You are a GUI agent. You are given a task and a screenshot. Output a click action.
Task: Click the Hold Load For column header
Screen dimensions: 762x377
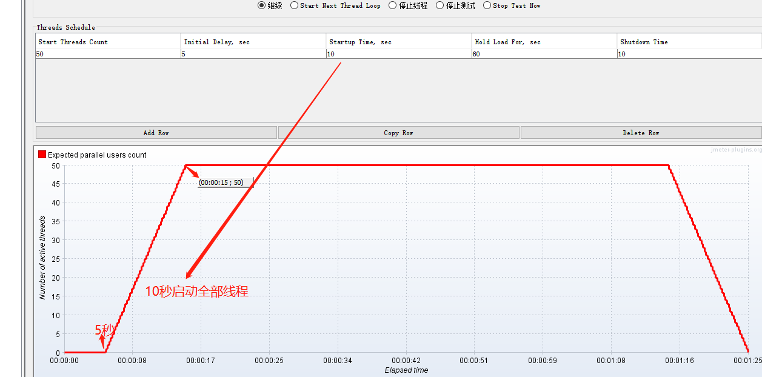coord(543,41)
